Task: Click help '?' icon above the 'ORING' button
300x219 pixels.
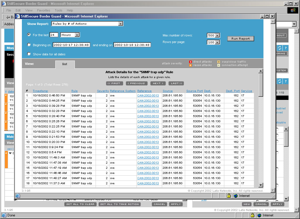Action: pyautogui.click(x=285, y=48)
